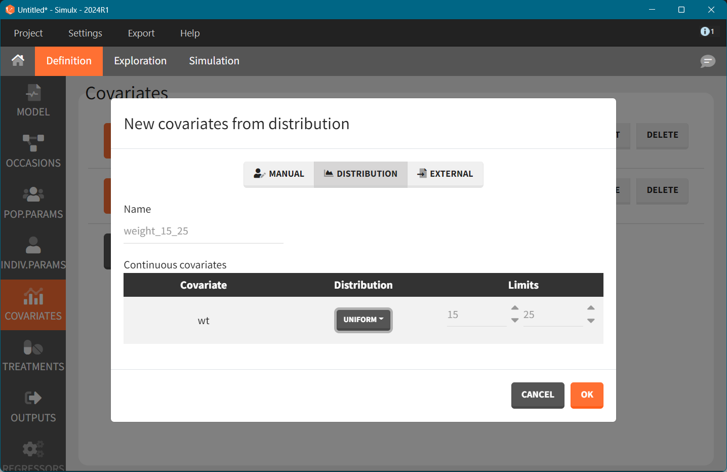Open the Model section in sidebar
The image size is (727, 472).
point(33,101)
